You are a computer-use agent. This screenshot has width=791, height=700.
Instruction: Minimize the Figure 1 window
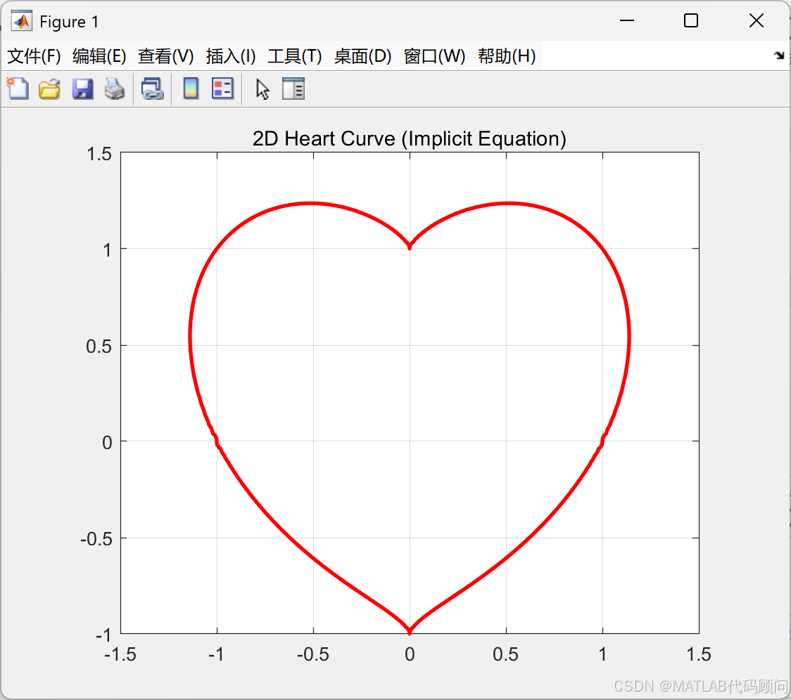(x=627, y=20)
